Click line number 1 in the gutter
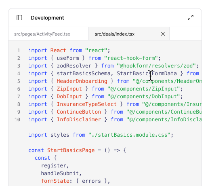The height and width of the screenshot is (186, 210). pos(19,51)
